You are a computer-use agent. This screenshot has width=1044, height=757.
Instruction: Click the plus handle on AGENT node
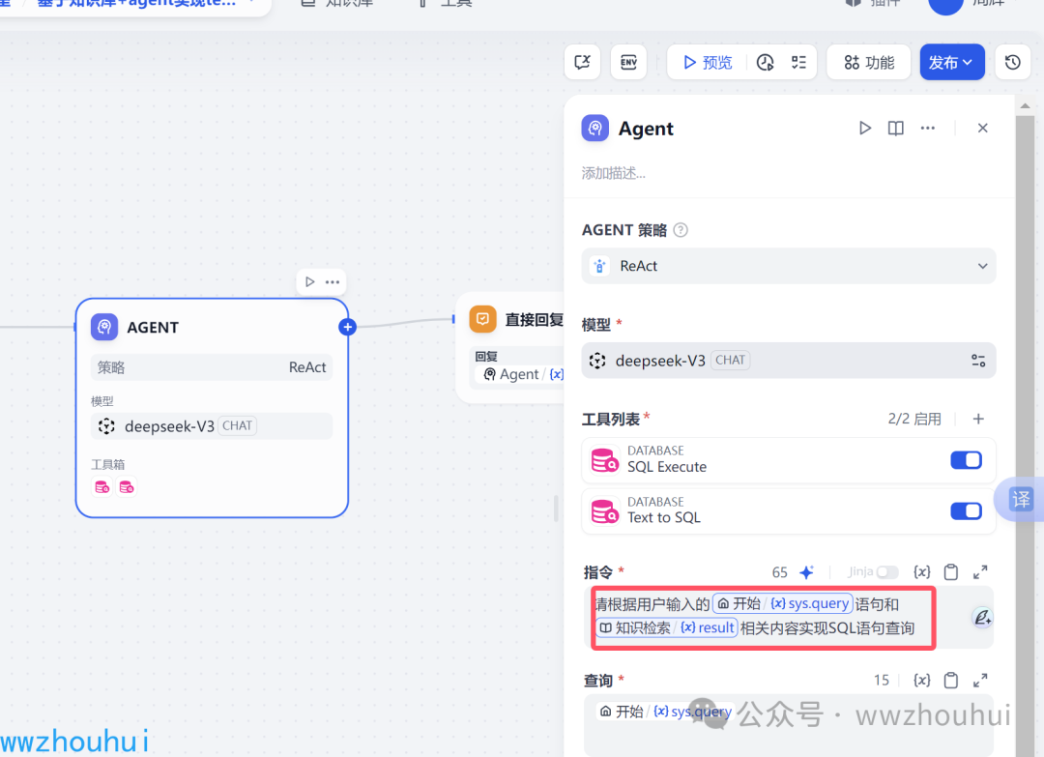348,327
